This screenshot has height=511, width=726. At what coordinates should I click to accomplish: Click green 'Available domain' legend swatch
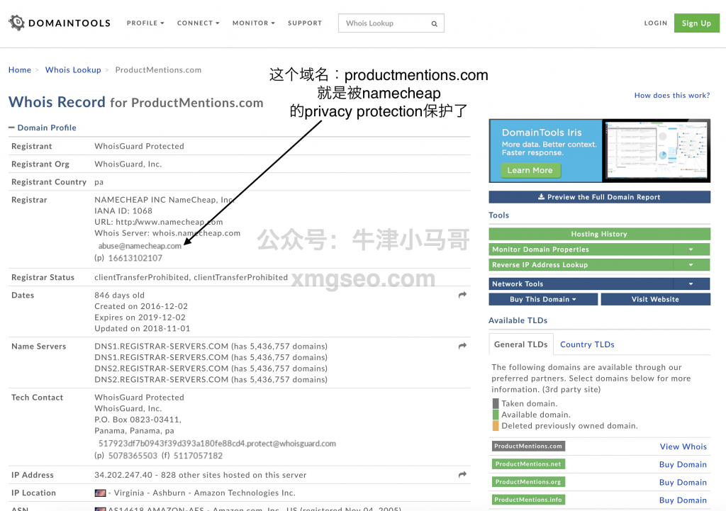click(496, 415)
